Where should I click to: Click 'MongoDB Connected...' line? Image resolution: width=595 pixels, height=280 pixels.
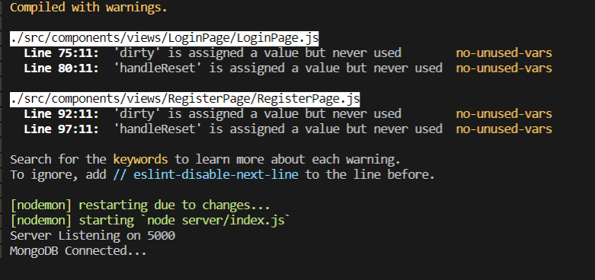[x=78, y=250]
